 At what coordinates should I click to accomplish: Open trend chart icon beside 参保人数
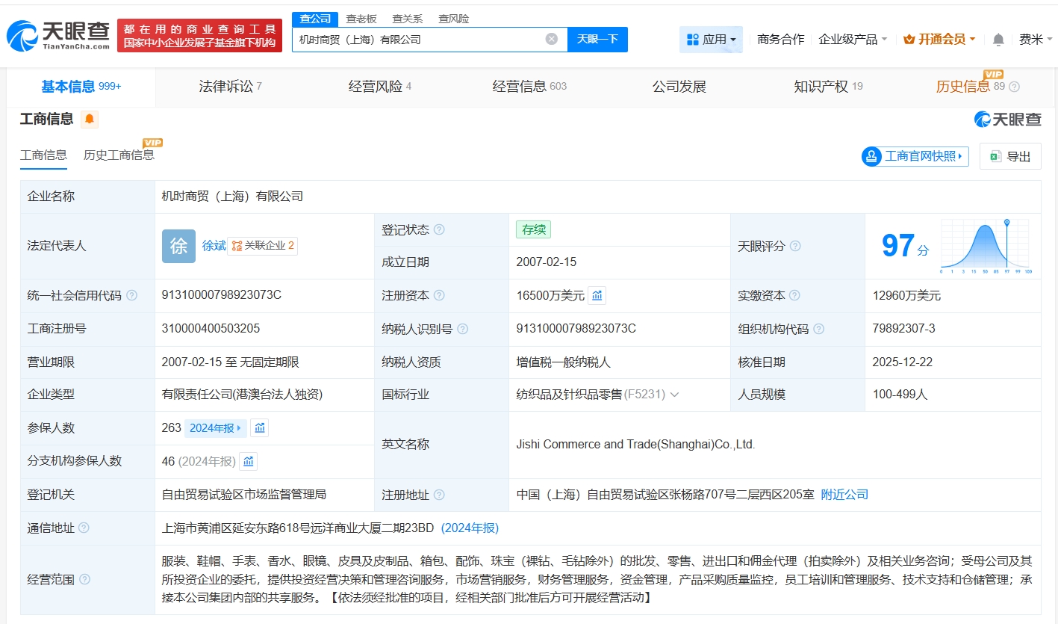259,428
